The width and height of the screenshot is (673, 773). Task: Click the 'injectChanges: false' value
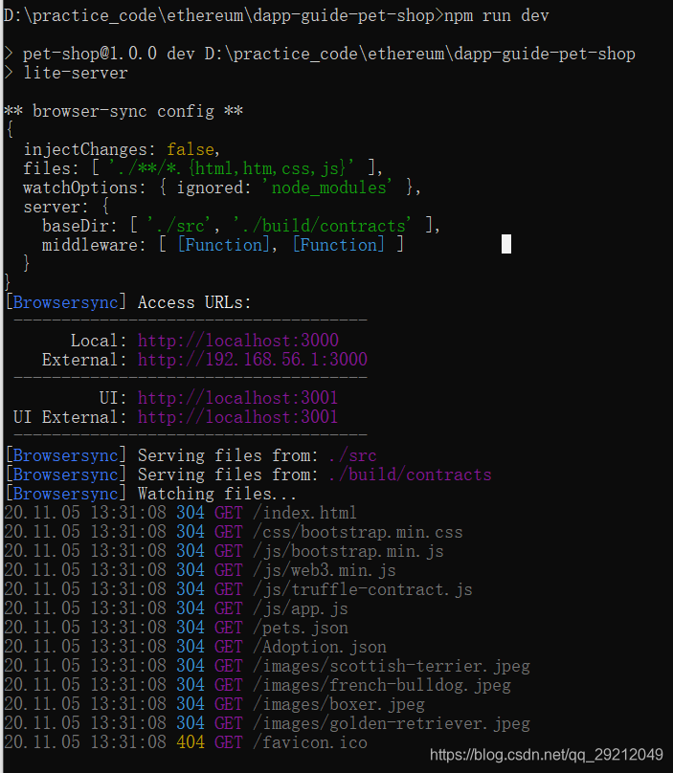(x=190, y=149)
